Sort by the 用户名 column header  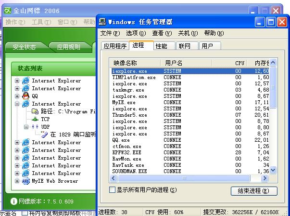pyautogui.click(x=186, y=63)
